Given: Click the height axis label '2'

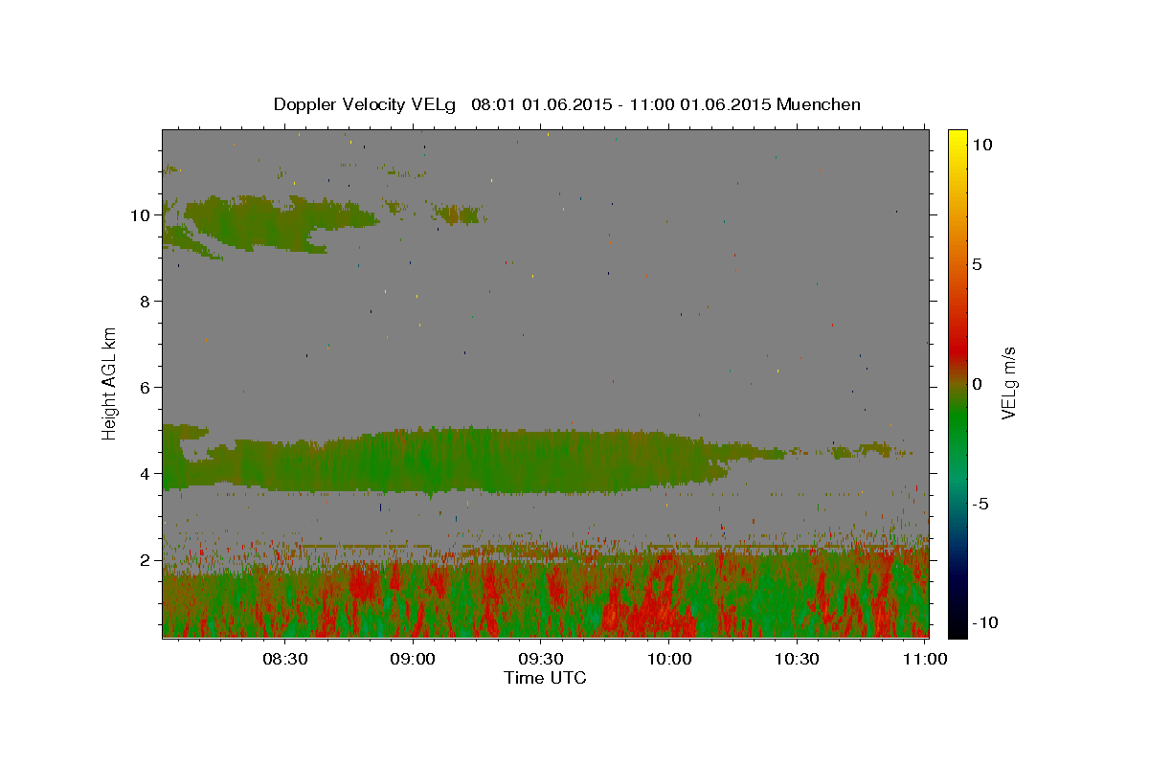Looking at the screenshot, I should click(146, 559).
